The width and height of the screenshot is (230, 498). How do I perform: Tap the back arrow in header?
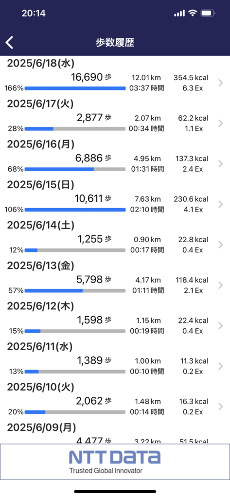[10, 42]
